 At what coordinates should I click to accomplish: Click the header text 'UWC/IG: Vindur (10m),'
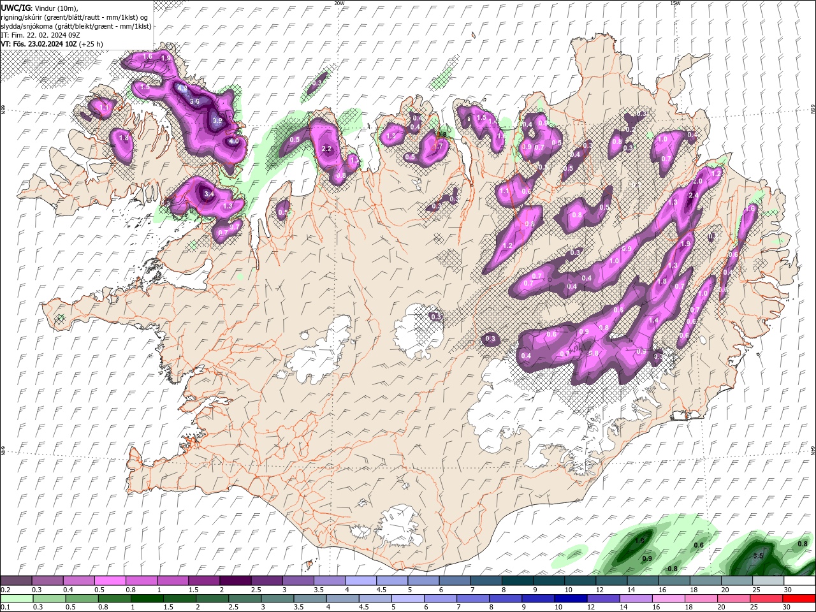pyautogui.click(x=39, y=8)
